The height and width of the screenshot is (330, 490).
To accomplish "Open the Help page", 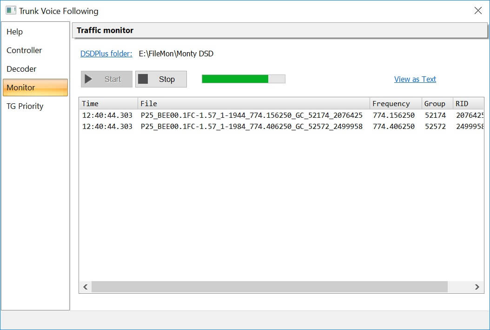I will coord(14,32).
